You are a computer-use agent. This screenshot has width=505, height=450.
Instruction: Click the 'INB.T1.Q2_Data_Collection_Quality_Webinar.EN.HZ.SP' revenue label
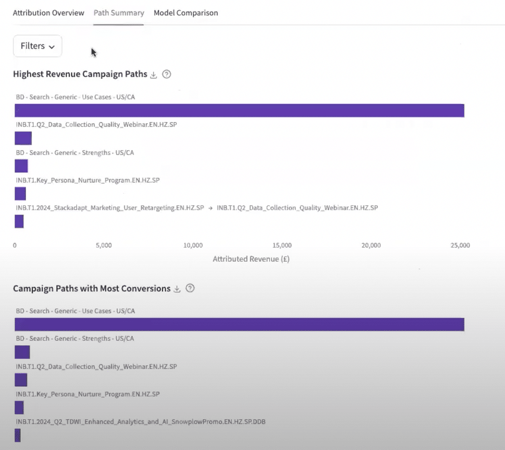pyautogui.click(x=96, y=125)
